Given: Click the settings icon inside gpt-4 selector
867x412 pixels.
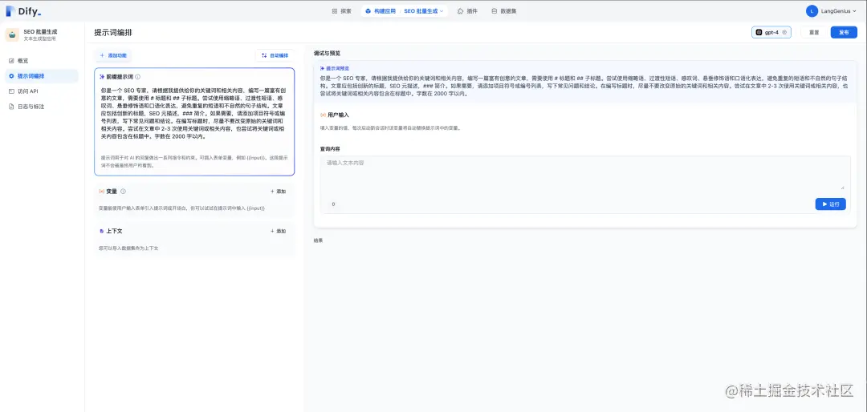Looking at the screenshot, I should point(784,33).
